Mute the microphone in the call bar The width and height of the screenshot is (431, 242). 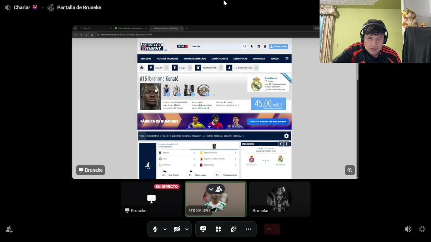click(155, 229)
